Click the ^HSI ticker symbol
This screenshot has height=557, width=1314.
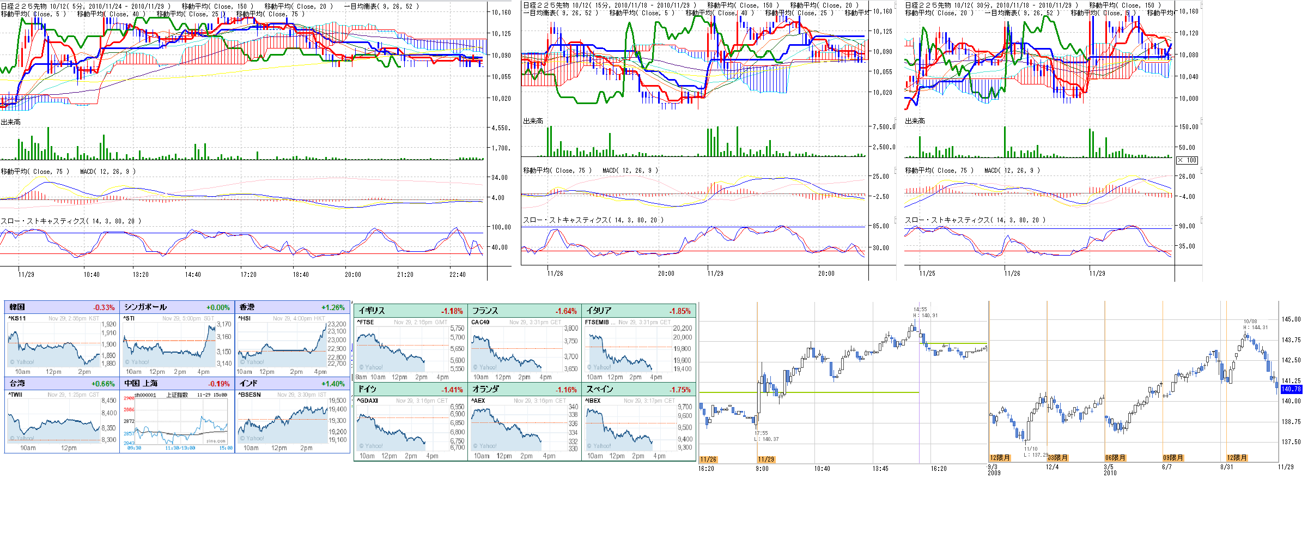click(244, 318)
